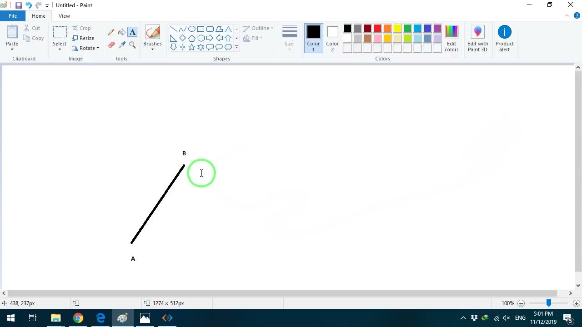Click the Resize button

click(x=83, y=38)
